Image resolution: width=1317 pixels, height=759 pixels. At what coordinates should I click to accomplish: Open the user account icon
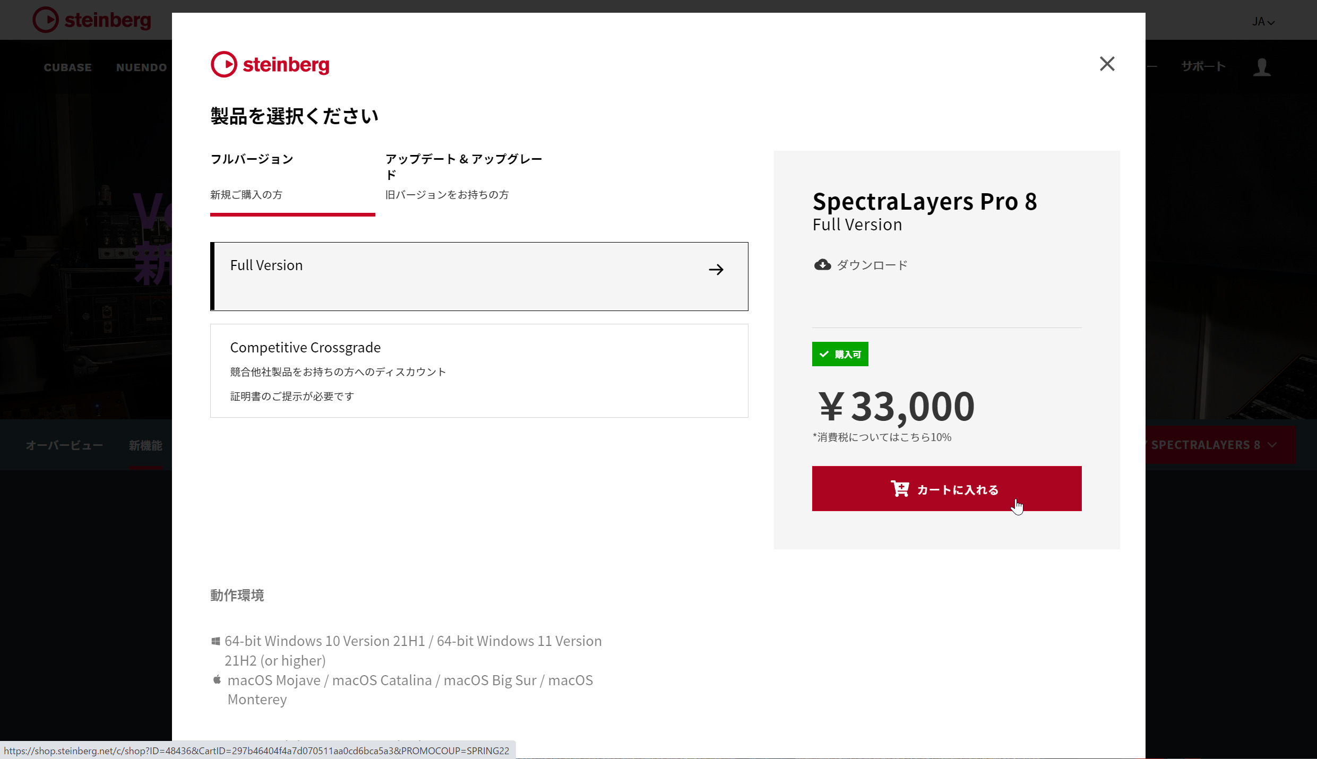pos(1262,67)
